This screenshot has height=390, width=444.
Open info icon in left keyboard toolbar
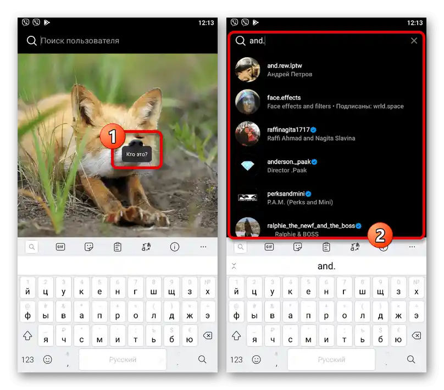175,247
